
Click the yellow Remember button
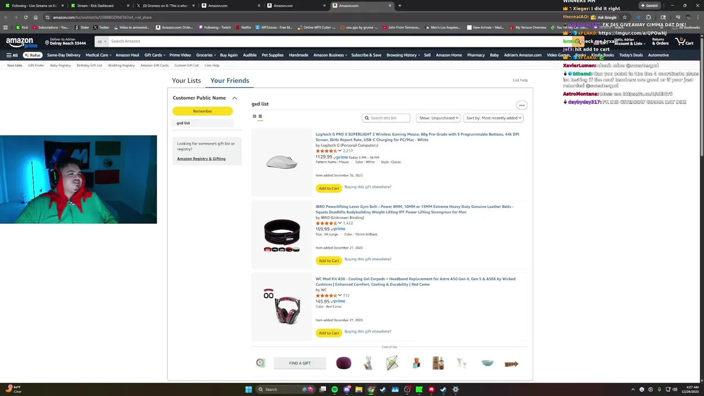[202, 111]
